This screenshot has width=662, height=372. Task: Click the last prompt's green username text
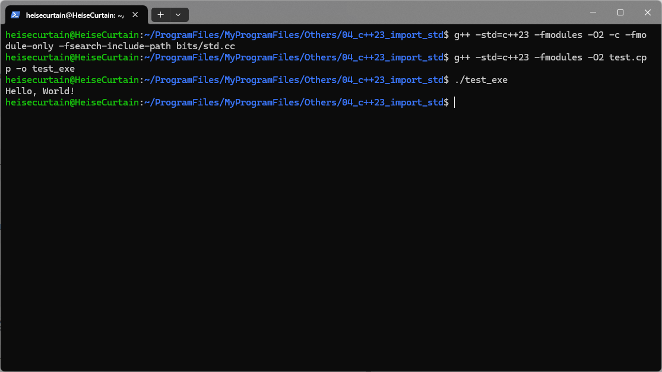pos(72,102)
